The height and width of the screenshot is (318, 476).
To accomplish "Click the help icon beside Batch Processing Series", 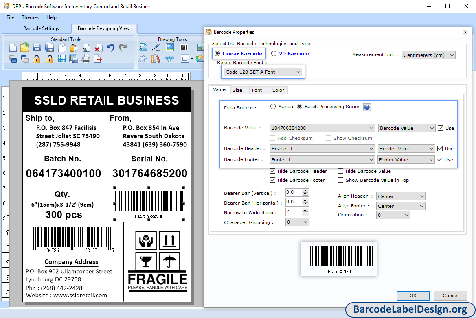I will [x=367, y=107].
